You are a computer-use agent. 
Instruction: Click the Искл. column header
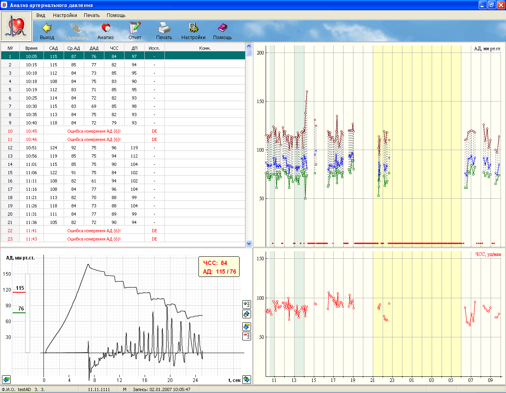tap(154, 48)
